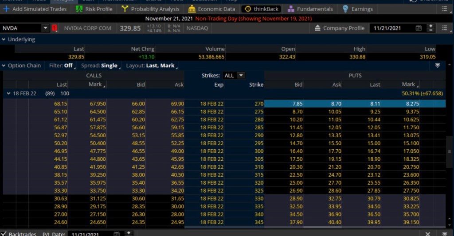The image size is (454, 236).
Task: Select the thinkBack clock icon
Action: [248, 9]
